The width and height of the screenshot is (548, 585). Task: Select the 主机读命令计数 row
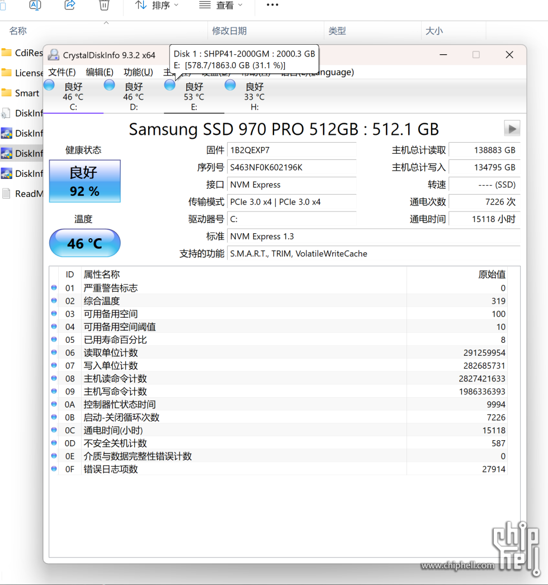click(x=278, y=378)
